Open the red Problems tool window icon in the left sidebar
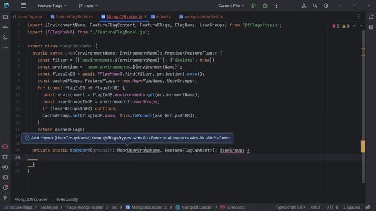Screen dimensions: 376x211 tap(5, 147)
